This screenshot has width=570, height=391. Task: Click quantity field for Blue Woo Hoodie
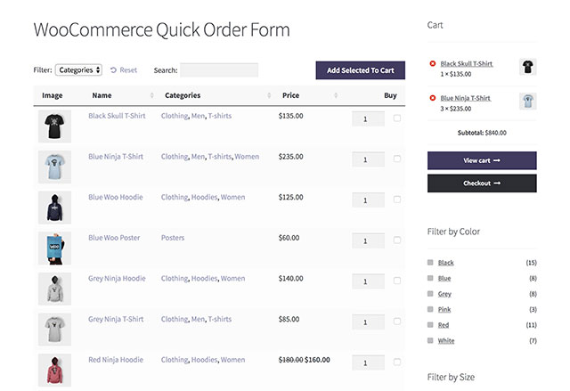[368, 200]
